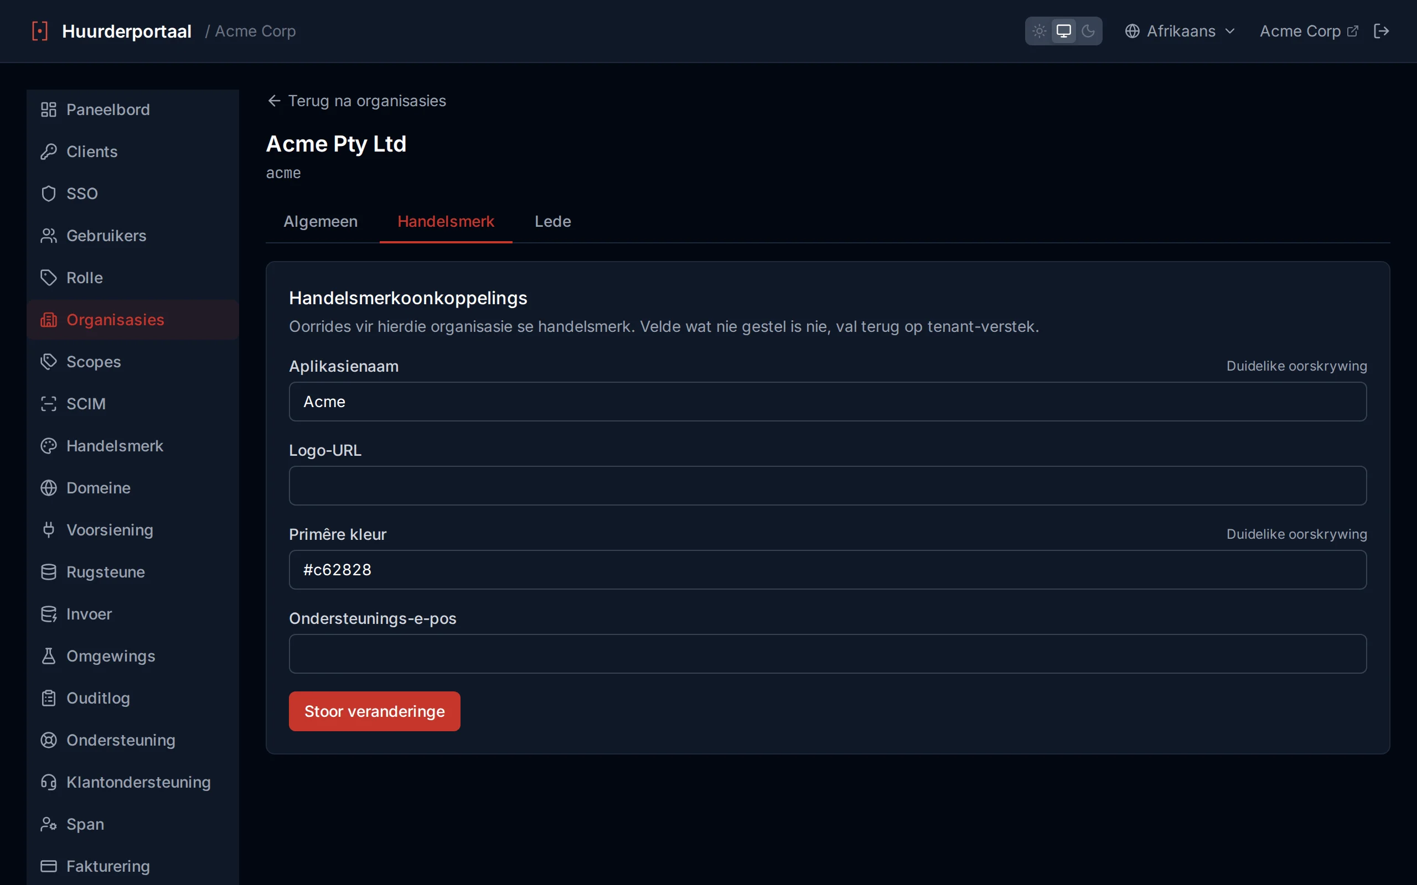Open Klantondersteuning headset icon in sidebar

click(49, 782)
